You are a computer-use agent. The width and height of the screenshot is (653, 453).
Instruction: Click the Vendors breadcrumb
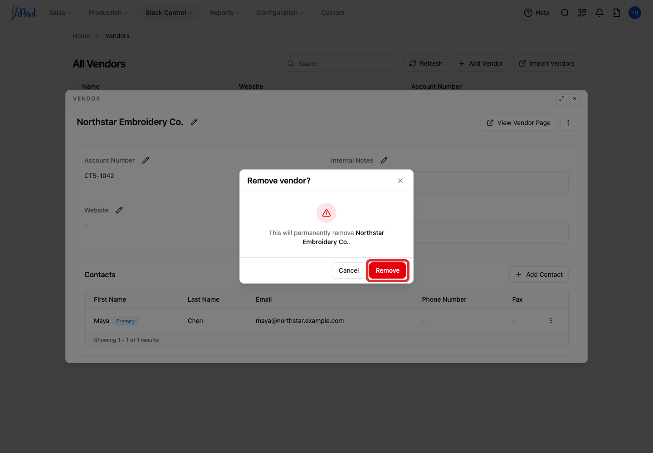point(117,36)
